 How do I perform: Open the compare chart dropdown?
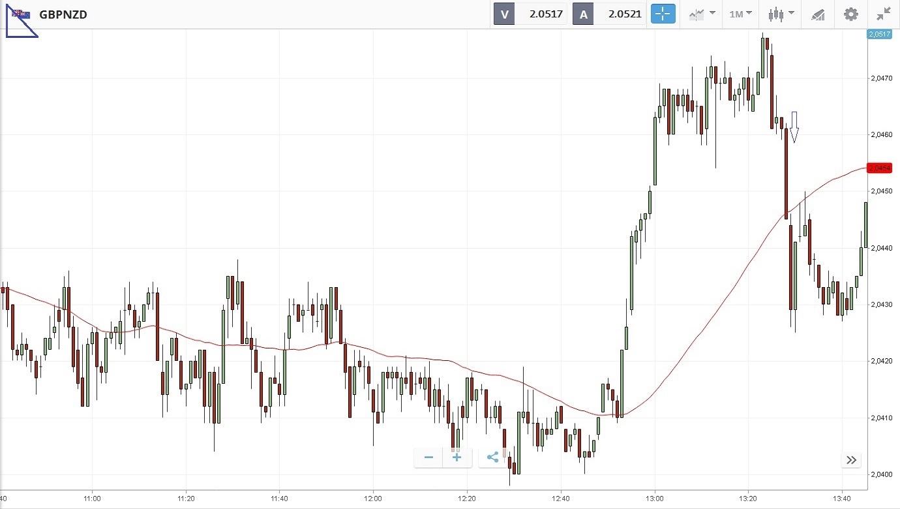coord(702,14)
